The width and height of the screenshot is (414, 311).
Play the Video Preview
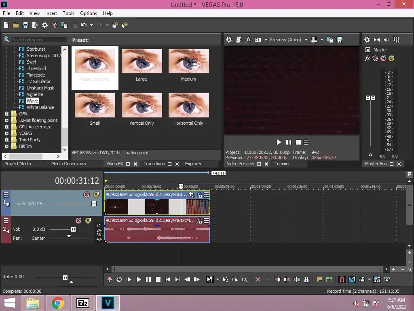tap(279, 142)
